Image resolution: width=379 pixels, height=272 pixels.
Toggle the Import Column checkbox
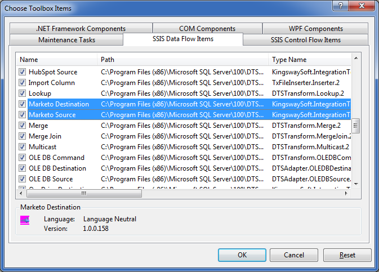point(22,82)
